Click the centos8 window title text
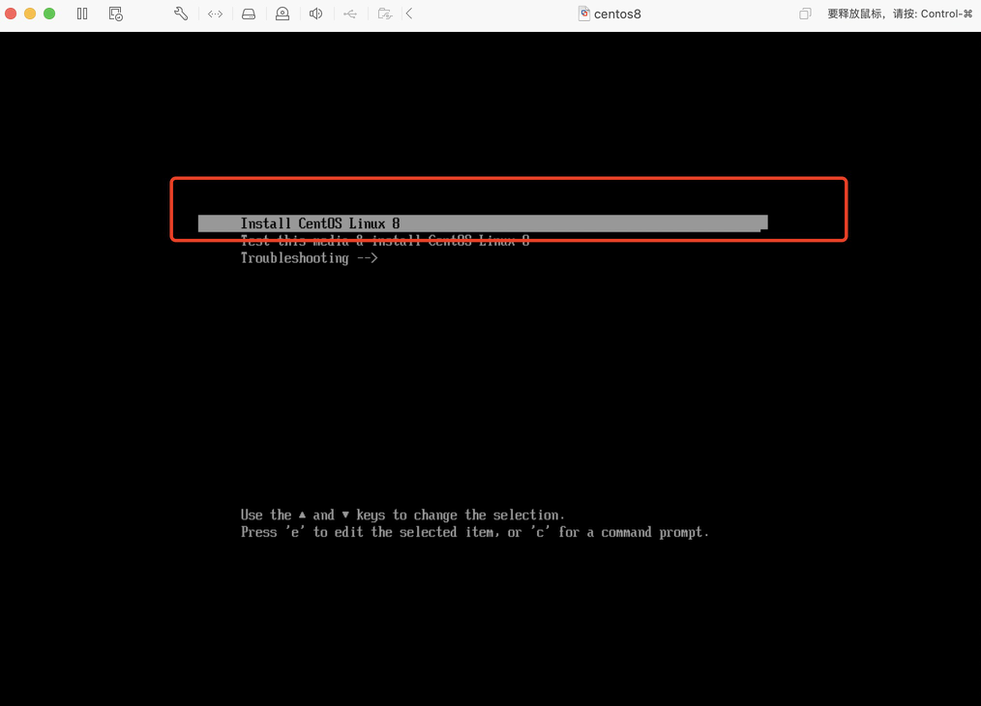981x706 pixels. coord(617,14)
